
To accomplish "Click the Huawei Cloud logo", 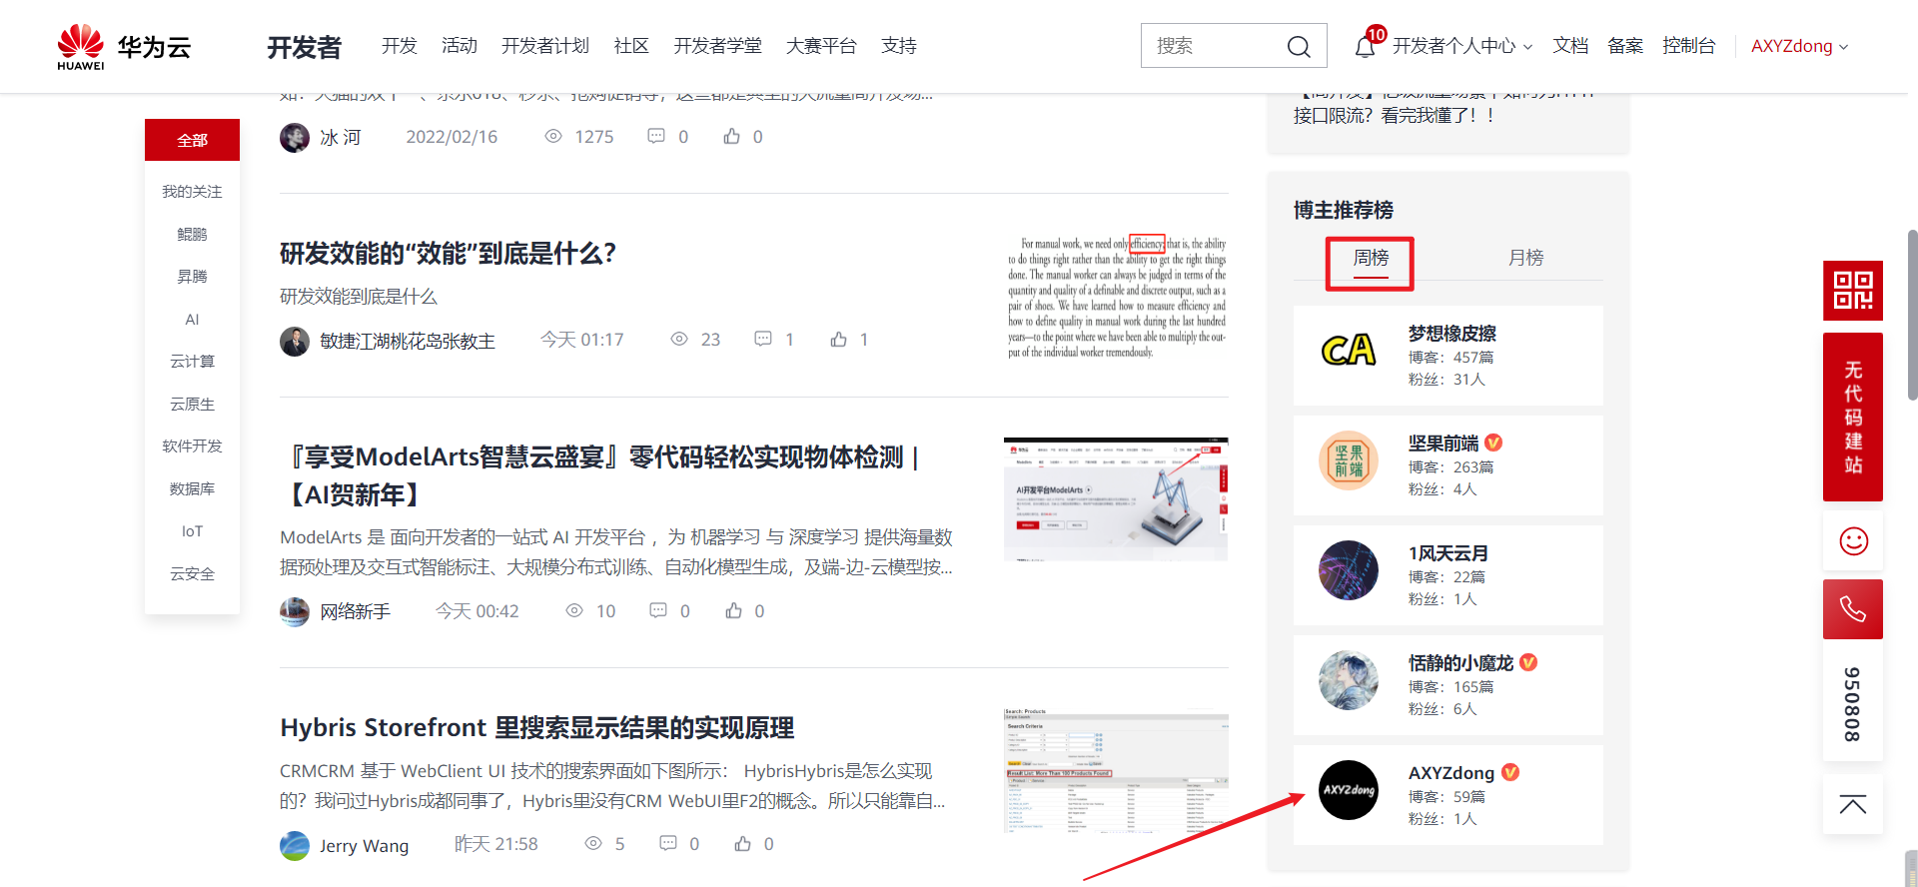I will [124, 47].
